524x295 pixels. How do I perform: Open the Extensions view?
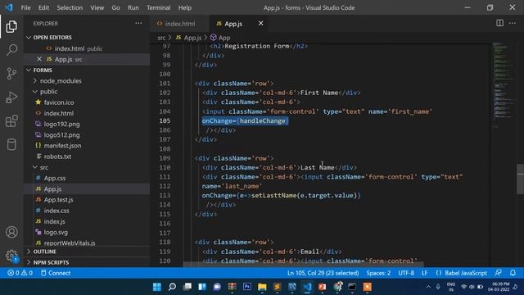tap(11, 121)
